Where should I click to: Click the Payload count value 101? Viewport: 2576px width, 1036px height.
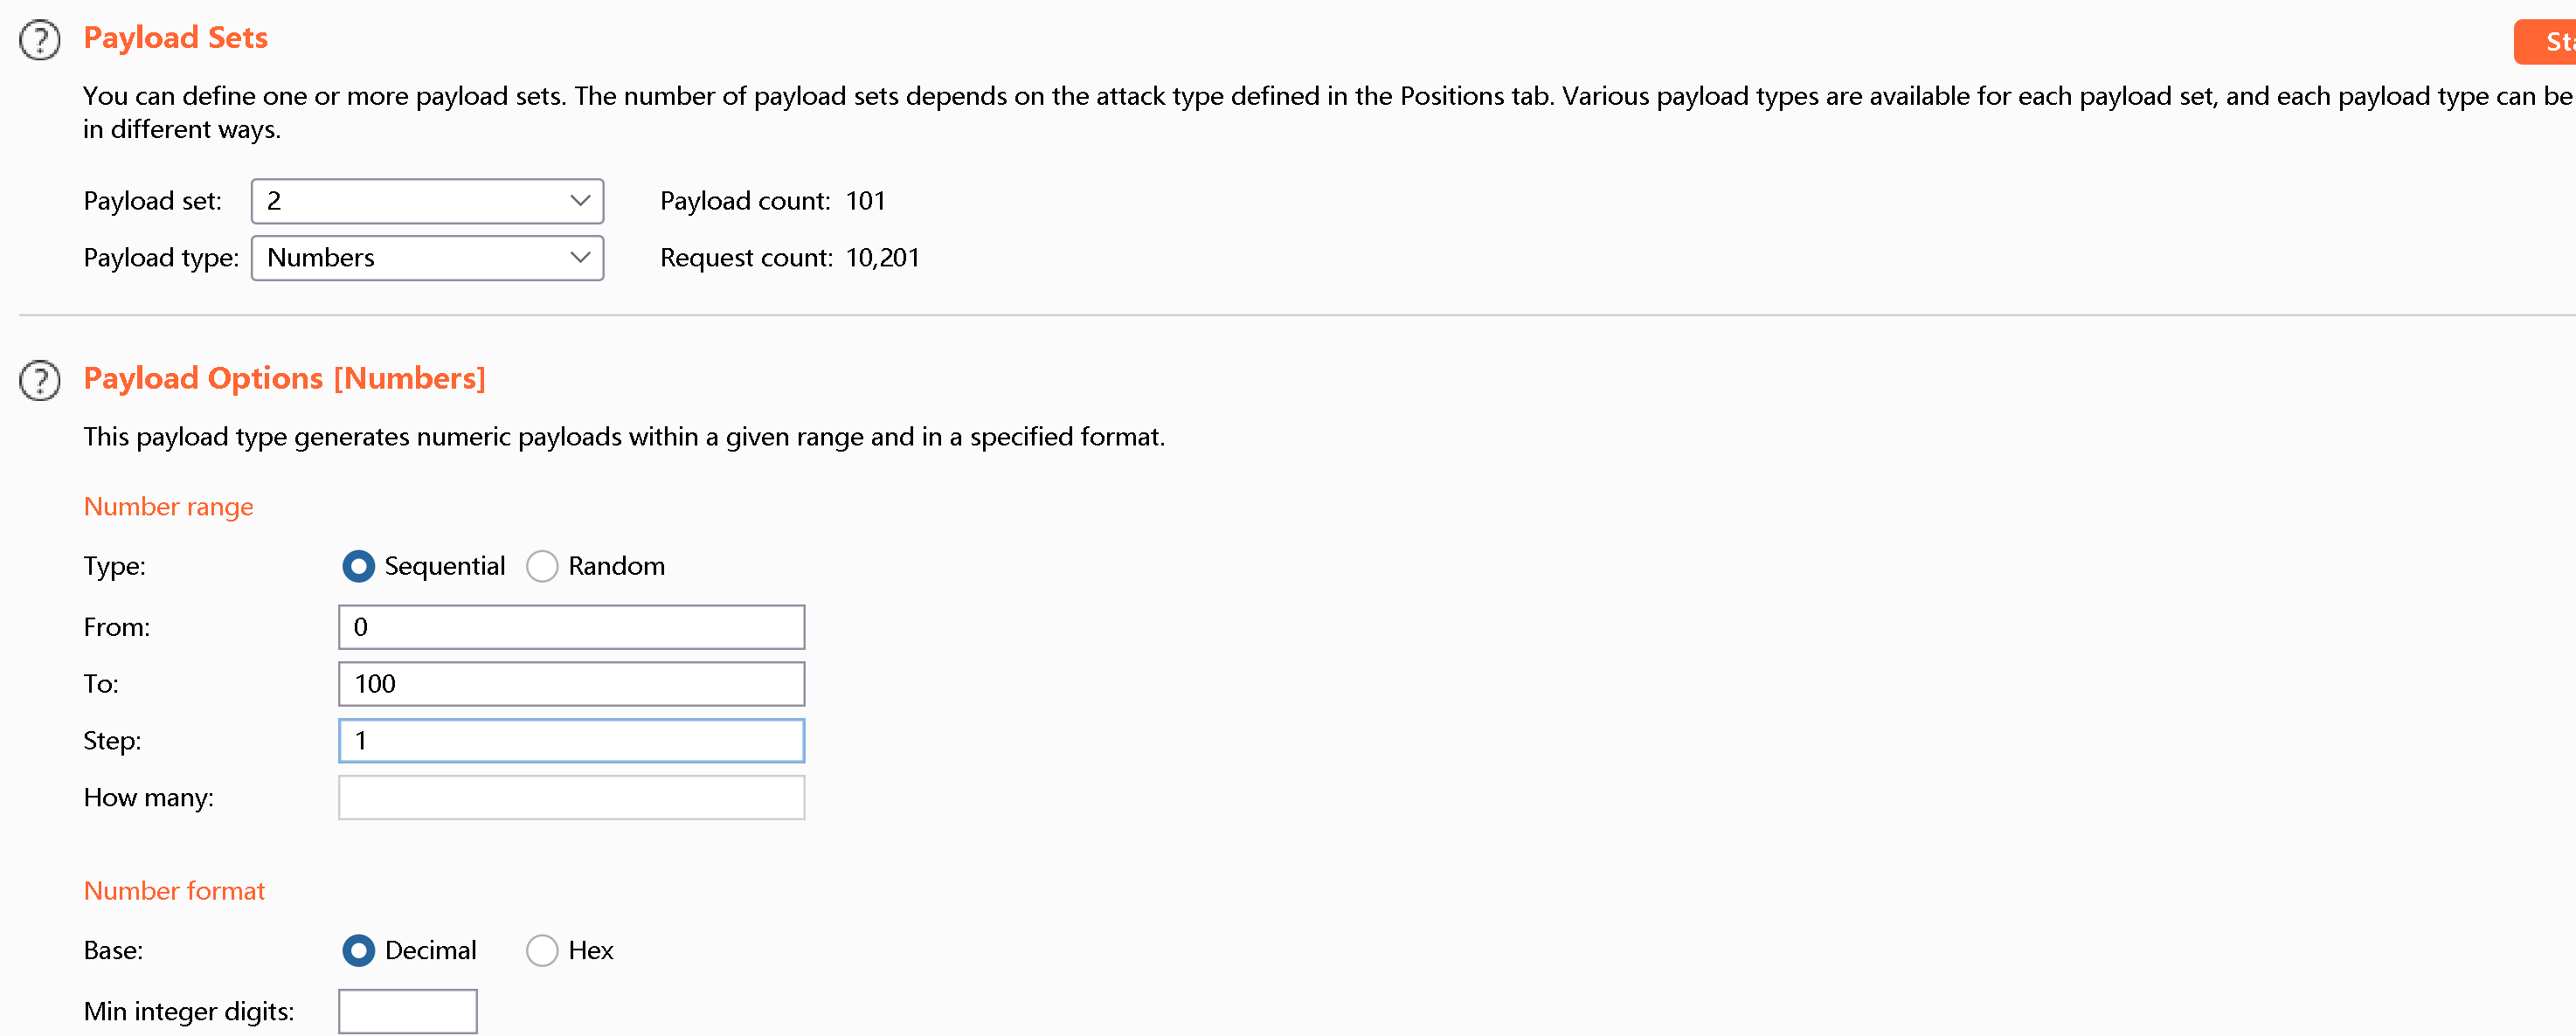click(865, 201)
